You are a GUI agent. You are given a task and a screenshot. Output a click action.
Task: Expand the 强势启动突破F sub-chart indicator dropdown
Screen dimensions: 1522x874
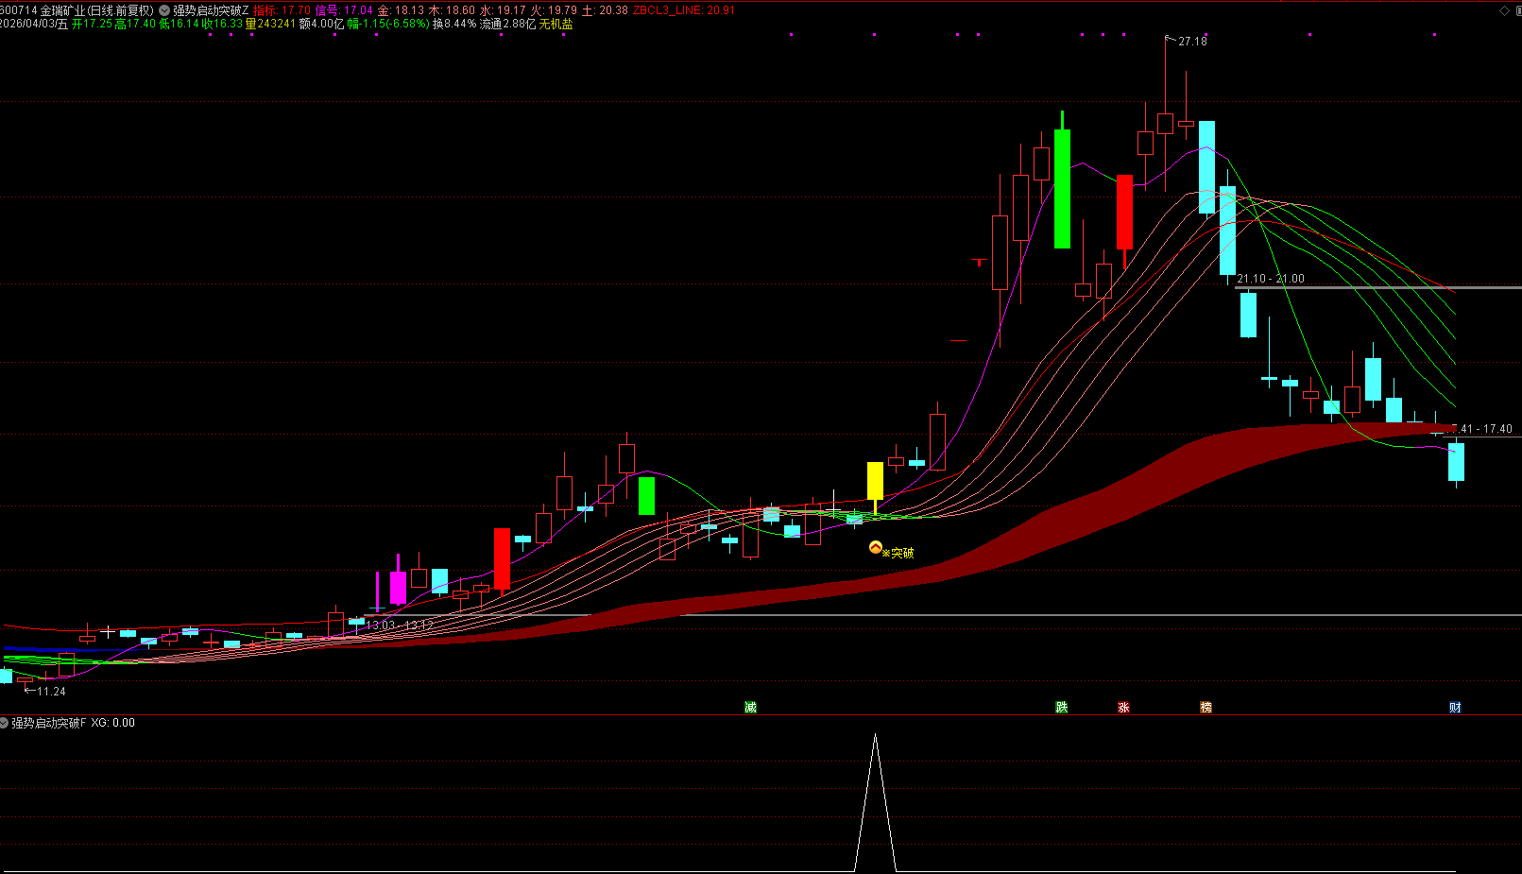(5, 723)
